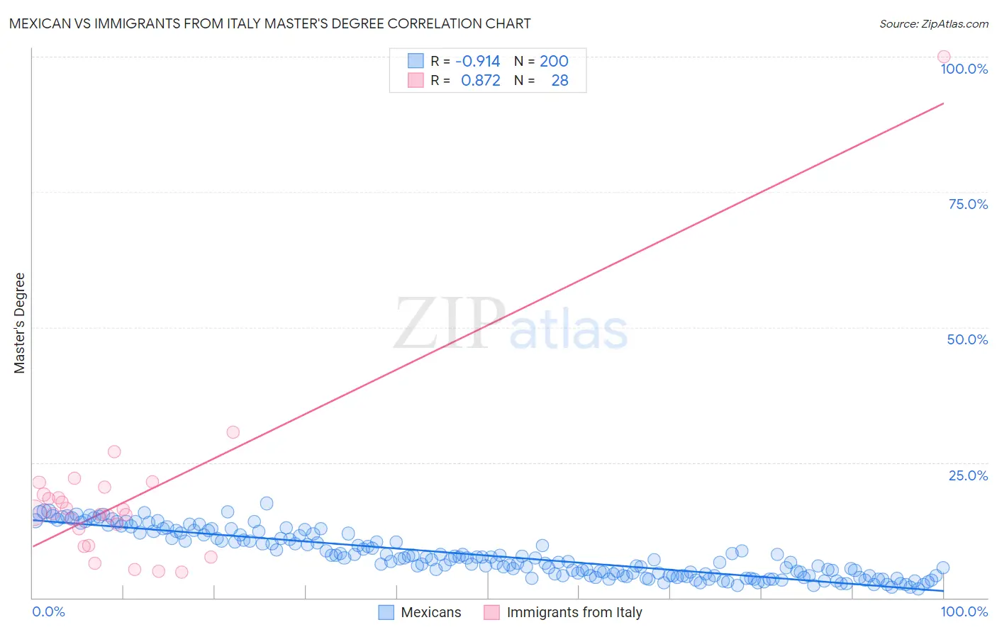Click the ZIPatlas watermark in chart center
The width and height of the screenshot is (997, 632).
click(511, 325)
